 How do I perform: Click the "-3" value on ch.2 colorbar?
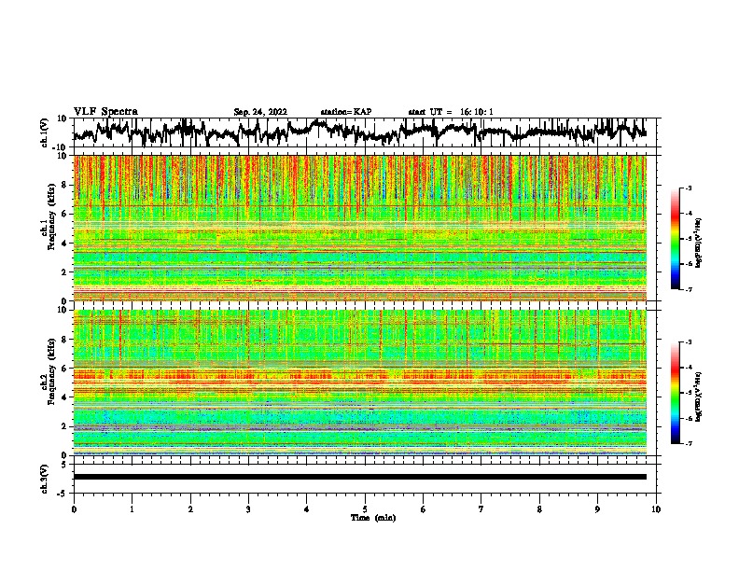coord(689,341)
